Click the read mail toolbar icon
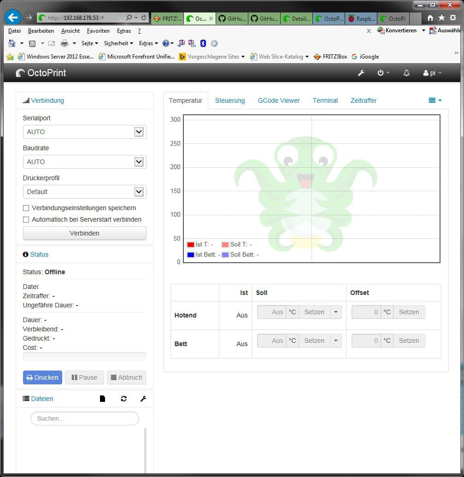Viewport: 464px width, 477px height. click(x=52, y=43)
